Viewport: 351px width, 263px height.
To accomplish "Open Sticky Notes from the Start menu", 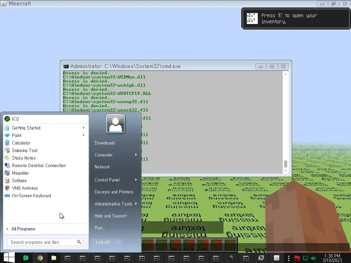I will point(46,158).
